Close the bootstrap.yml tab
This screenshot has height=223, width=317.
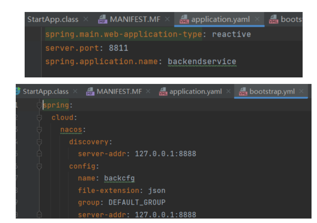click(301, 91)
